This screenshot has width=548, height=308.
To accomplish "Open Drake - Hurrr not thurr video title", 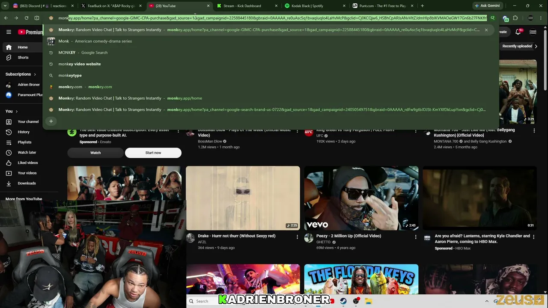I will click(236, 236).
